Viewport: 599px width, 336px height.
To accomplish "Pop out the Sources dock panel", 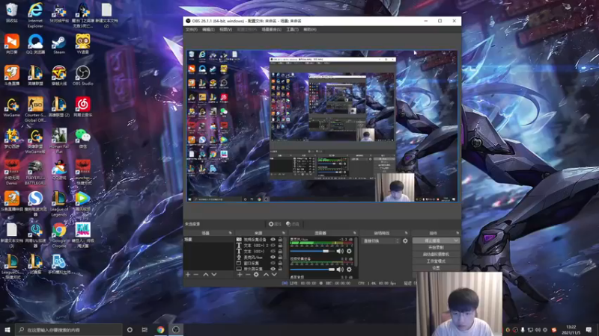I will coord(284,233).
